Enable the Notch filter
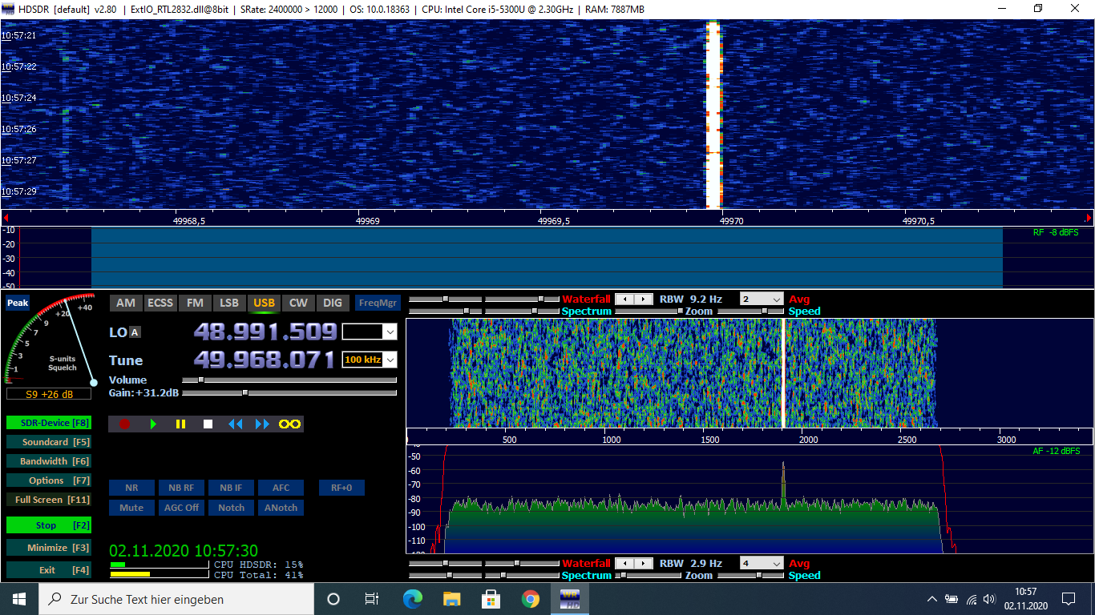The image size is (1095, 615). click(231, 508)
